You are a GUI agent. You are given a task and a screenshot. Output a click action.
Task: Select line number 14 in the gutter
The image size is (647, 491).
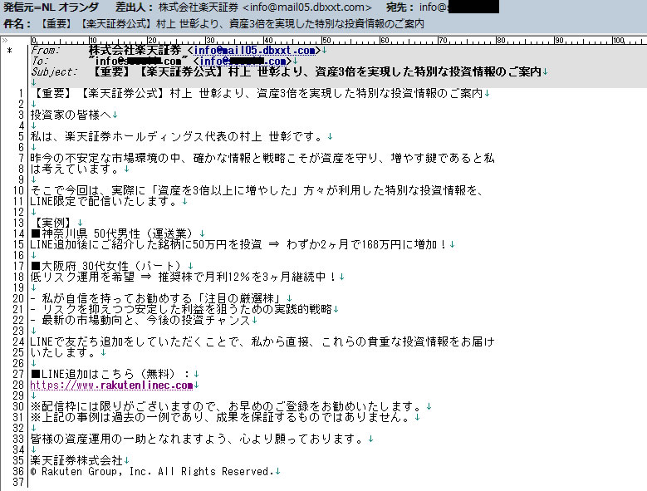tap(18, 233)
